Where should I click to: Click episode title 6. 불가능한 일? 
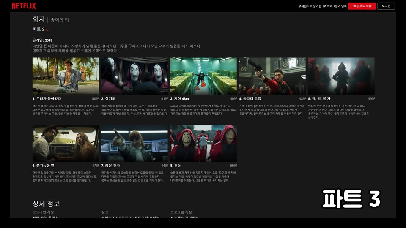[x=43, y=166]
